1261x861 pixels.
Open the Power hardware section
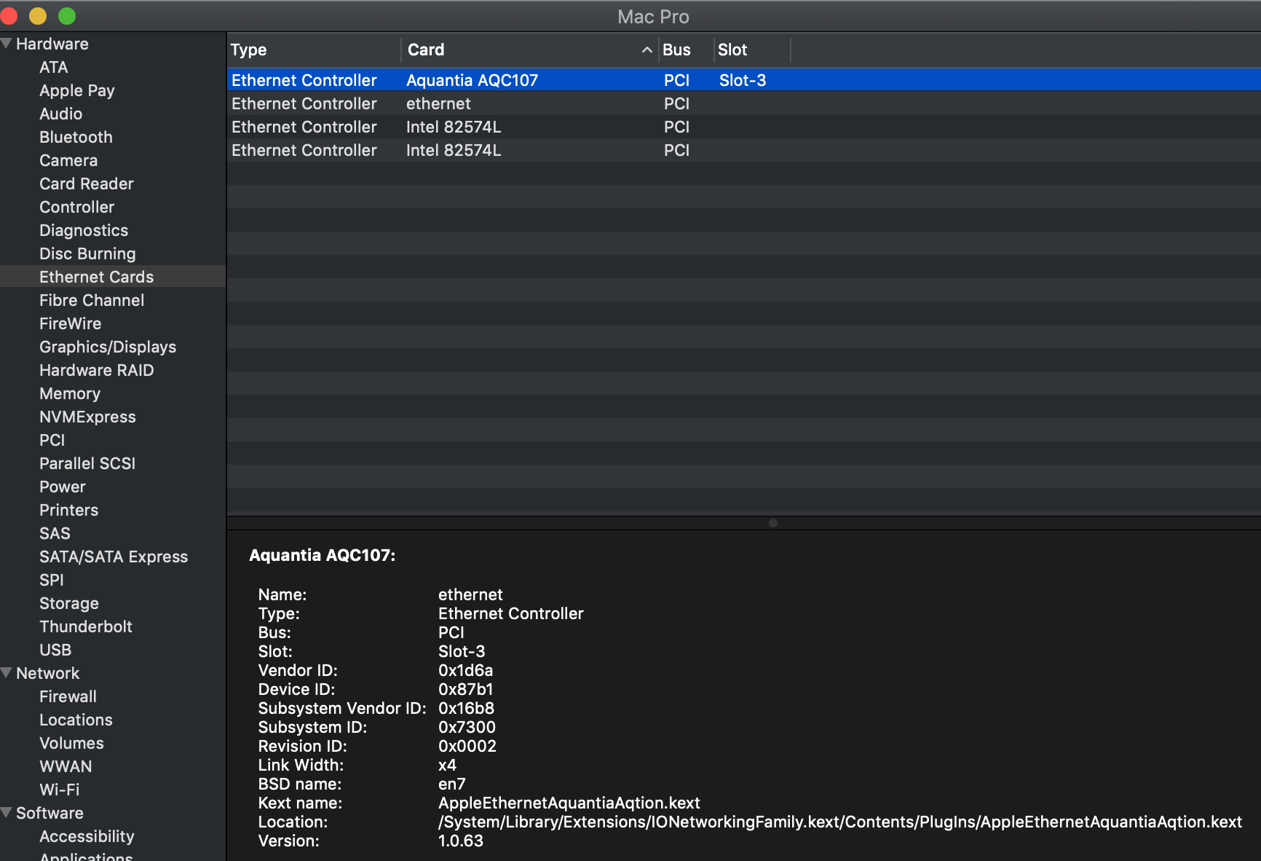[63, 487]
